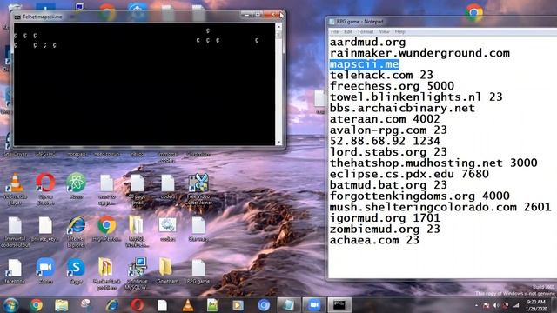Open Notepad Format menu
The image size is (557, 313).
pos(366,31)
